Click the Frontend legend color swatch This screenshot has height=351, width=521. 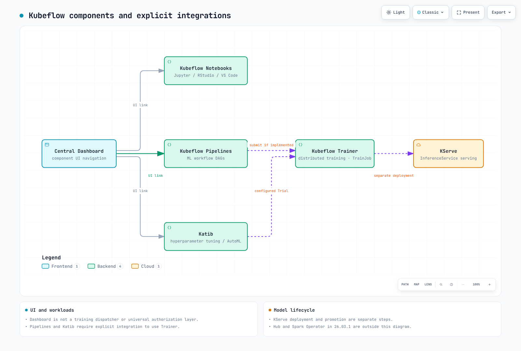pos(45,266)
